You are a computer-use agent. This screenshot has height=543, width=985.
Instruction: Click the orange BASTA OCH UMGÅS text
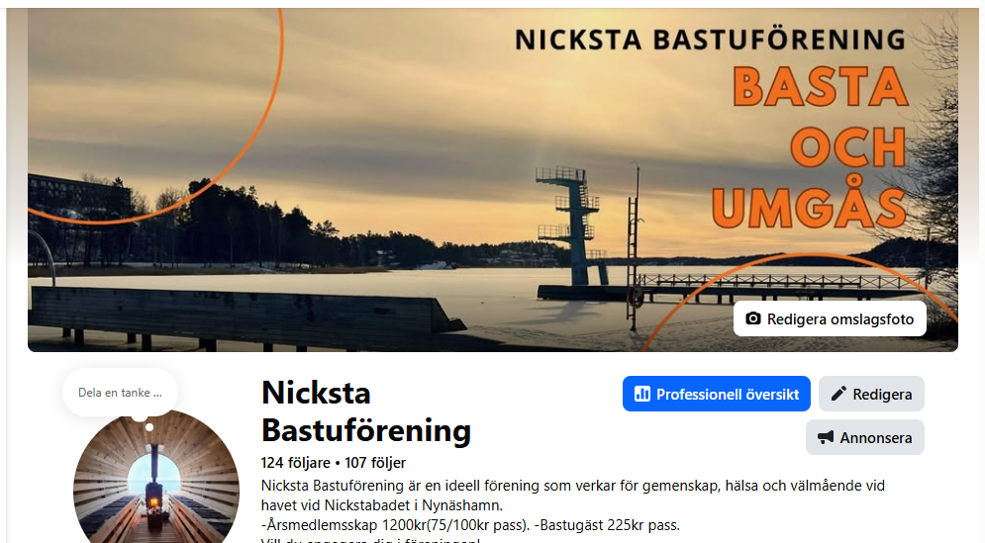pyautogui.click(x=812, y=147)
